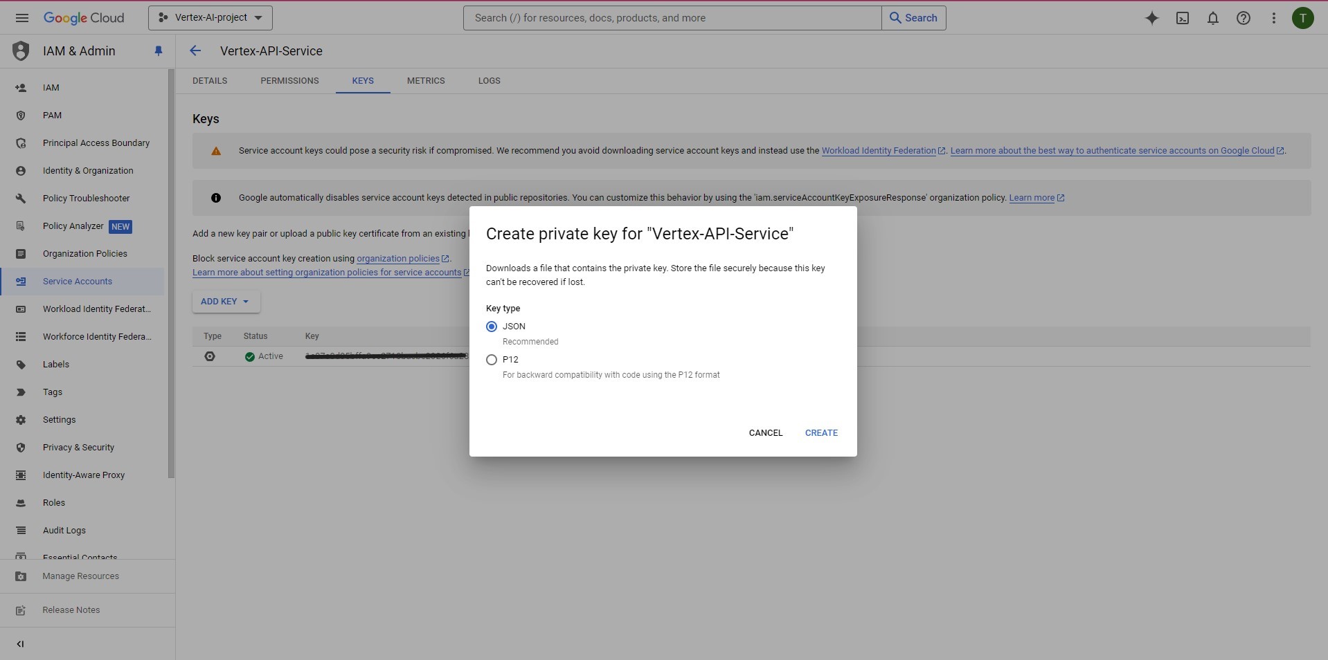Image resolution: width=1328 pixels, height=660 pixels.
Task: Click the Key column header
Action: pyautogui.click(x=312, y=336)
